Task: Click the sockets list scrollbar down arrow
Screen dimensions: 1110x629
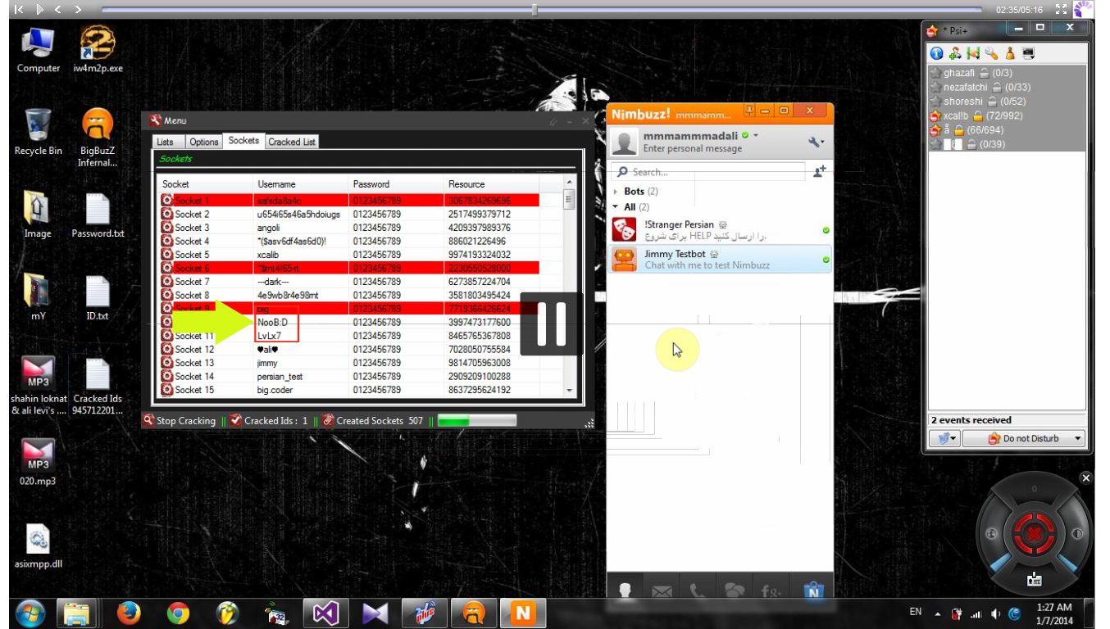Action: pos(570,391)
